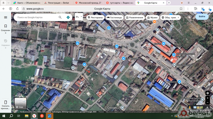Viewport: 213px width, 119px height.
Task: Zoom out the map with minus
Action: click(207, 102)
